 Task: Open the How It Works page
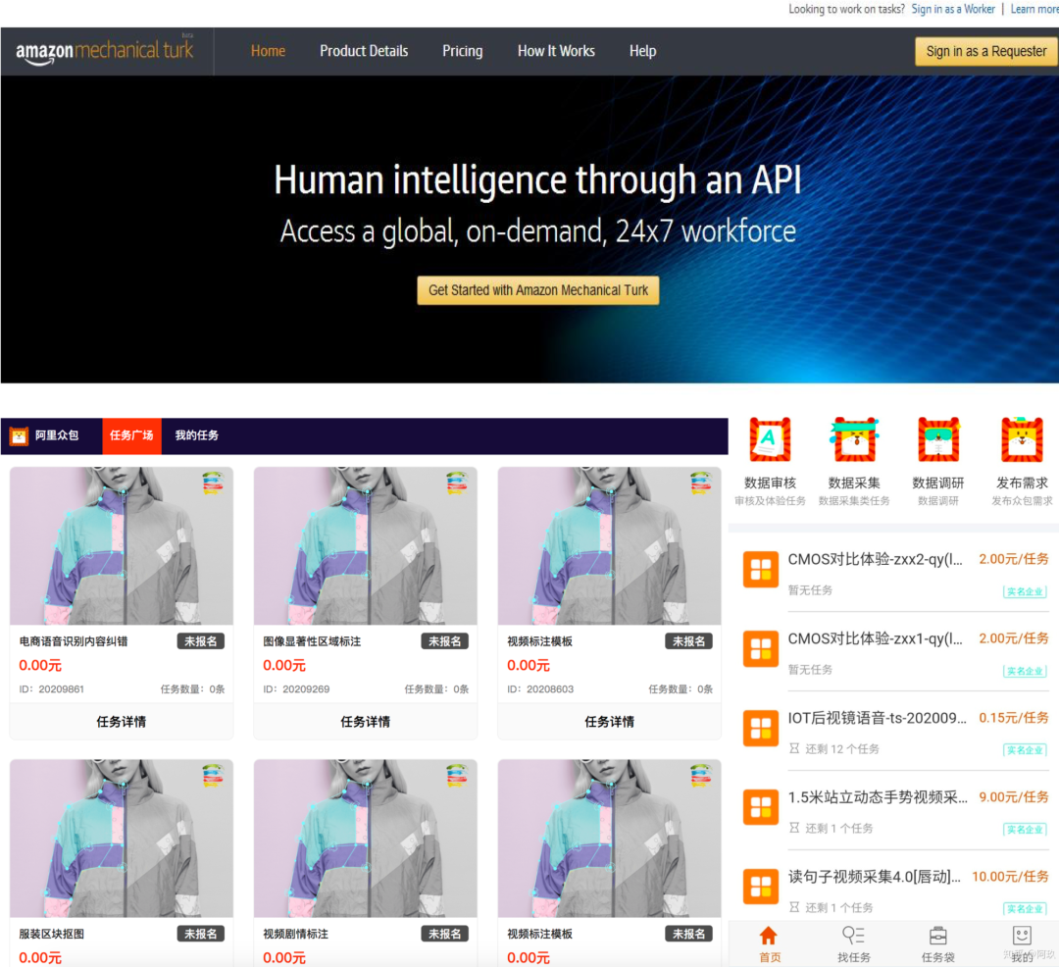557,51
